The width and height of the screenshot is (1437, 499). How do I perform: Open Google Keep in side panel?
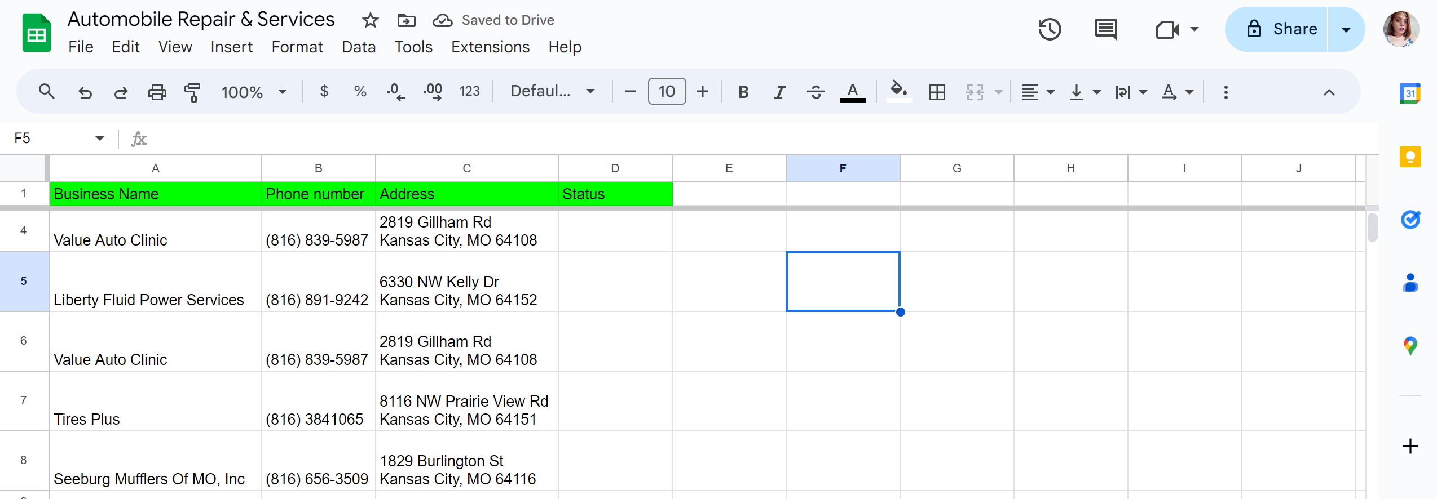1410,157
